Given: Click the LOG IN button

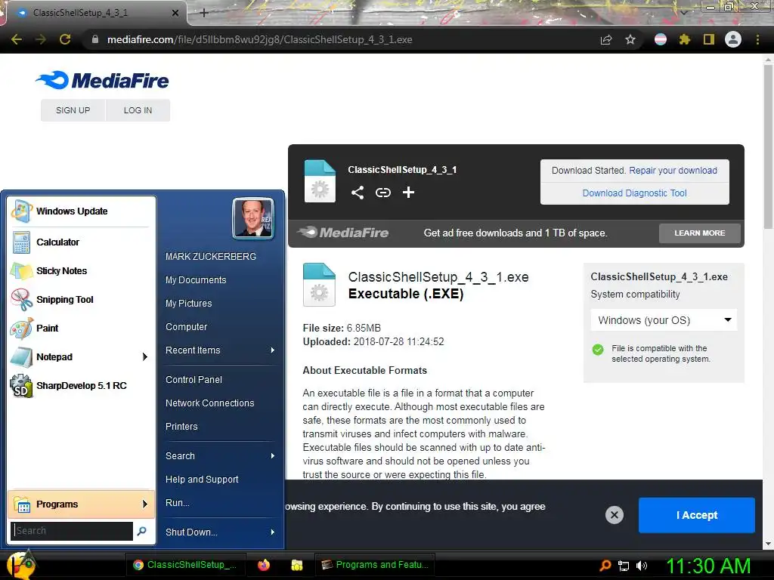Looking at the screenshot, I should (x=138, y=110).
